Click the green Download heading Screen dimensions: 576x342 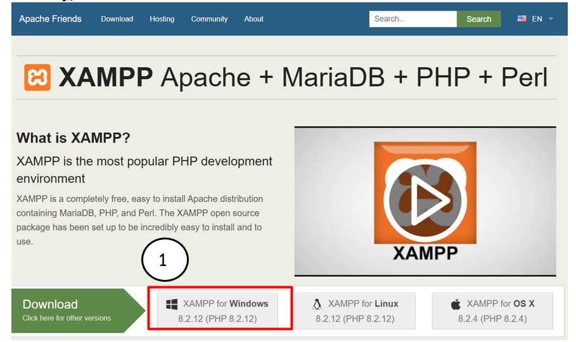[x=50, y=304]
